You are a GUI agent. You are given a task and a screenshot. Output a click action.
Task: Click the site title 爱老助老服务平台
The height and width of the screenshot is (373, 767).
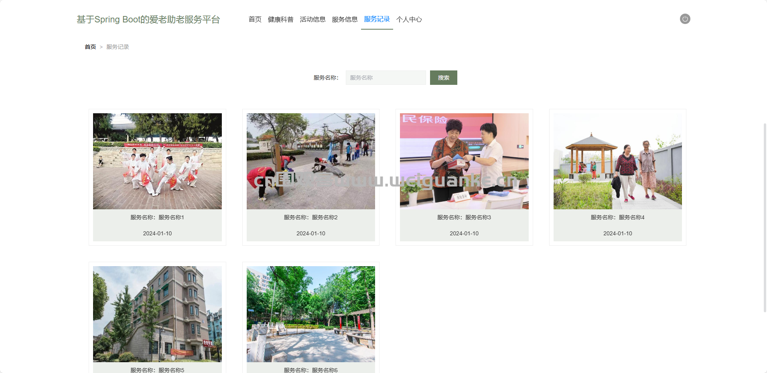point(148,19)
